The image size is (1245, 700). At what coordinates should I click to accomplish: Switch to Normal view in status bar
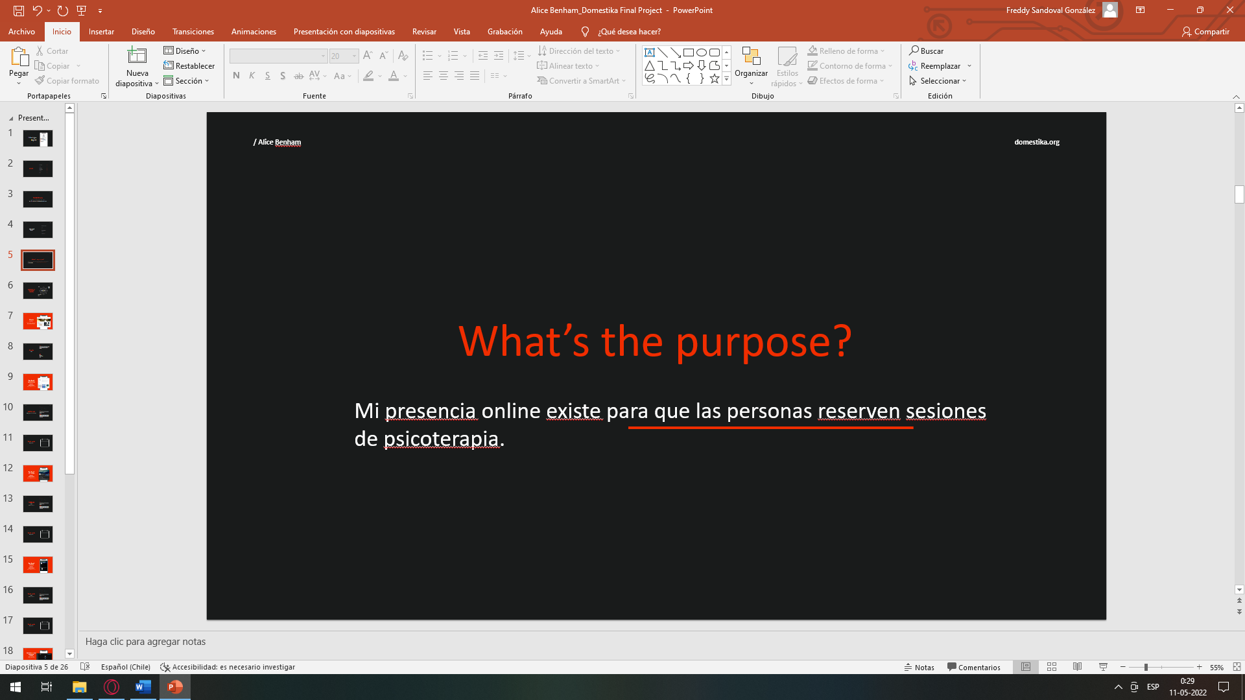click(1026, 667)
